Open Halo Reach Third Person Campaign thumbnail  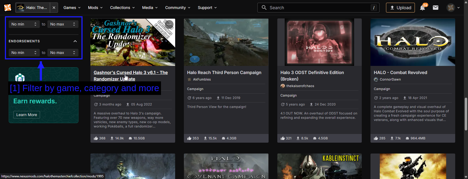pyautogui.click(x=226, y=42)
